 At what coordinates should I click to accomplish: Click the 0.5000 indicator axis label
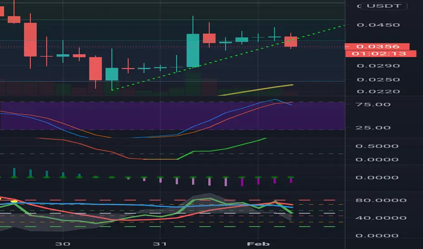377,146
